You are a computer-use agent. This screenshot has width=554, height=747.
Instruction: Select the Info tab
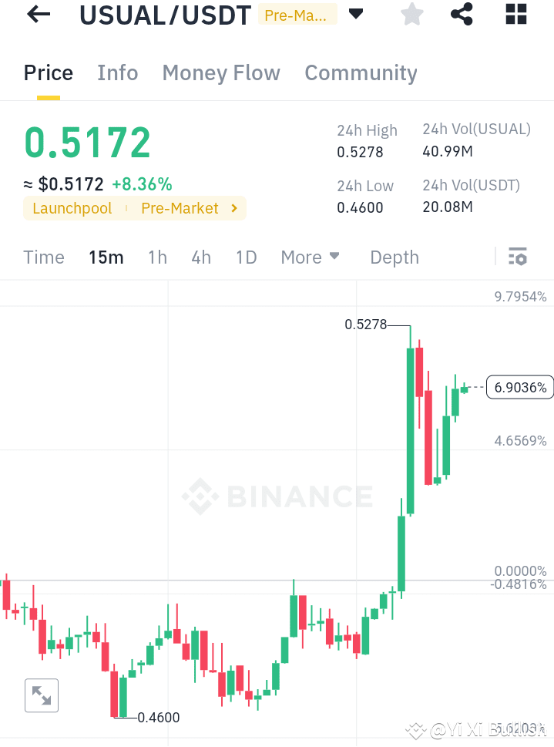(x=117, y=72)
